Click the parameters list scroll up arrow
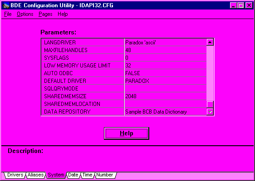Image resolution: width=255 pixels, height=181 pixels. [x=210, y=43]
